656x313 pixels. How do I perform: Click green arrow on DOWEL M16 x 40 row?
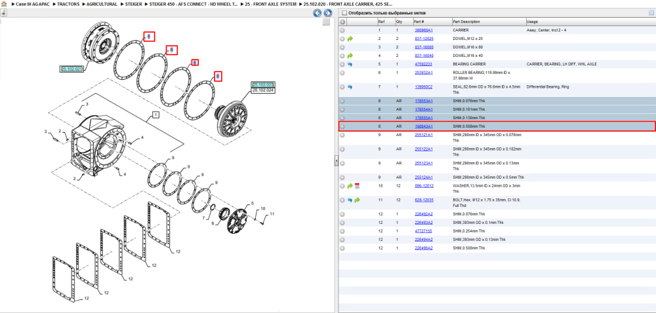[350, 56]
